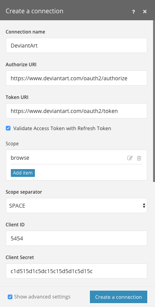Viewport: 155px width, 307px height.
Task: Click the browse scope text
Action: (20, 158)
